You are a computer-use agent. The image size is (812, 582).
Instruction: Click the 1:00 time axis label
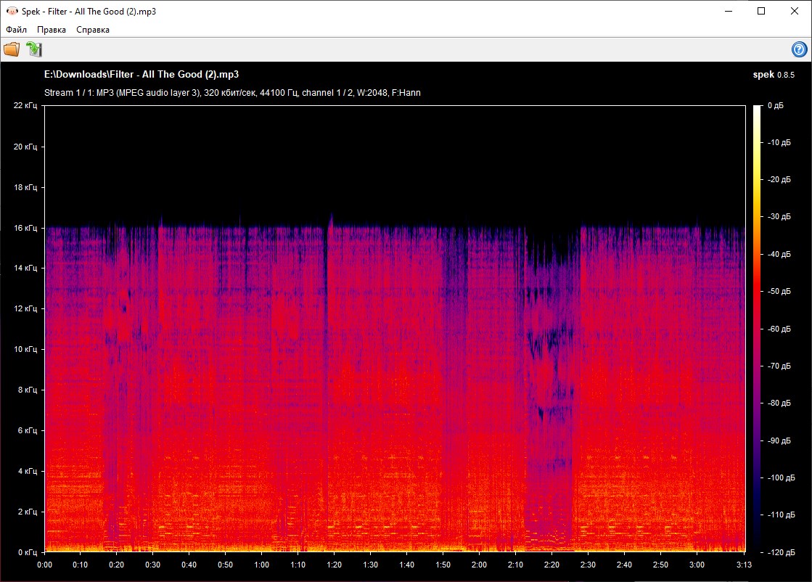(x=261, y=565)
